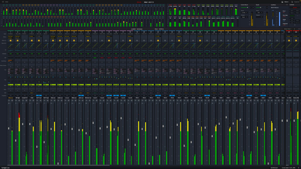Open Dynamics graph on channel 8
This screenshot has height=169, width=301.
point(60,45)
